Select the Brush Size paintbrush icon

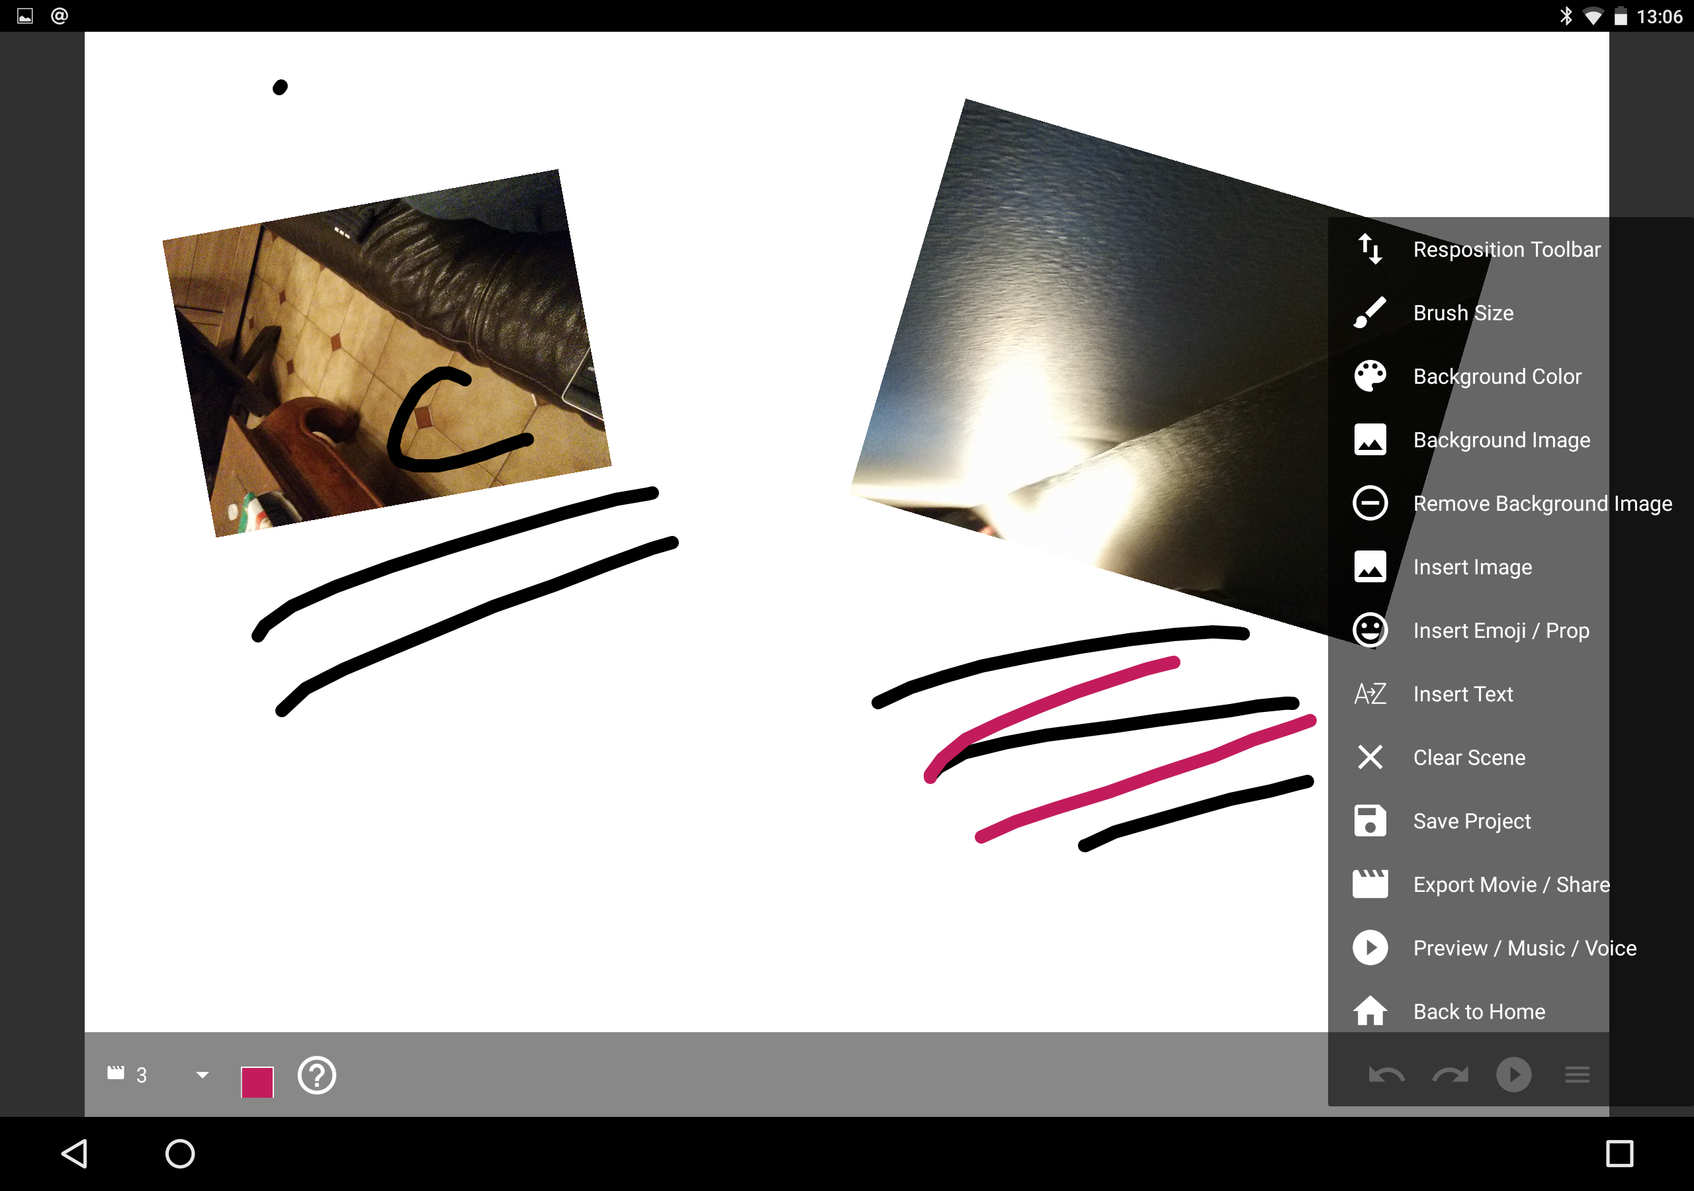click(1370, 313)
